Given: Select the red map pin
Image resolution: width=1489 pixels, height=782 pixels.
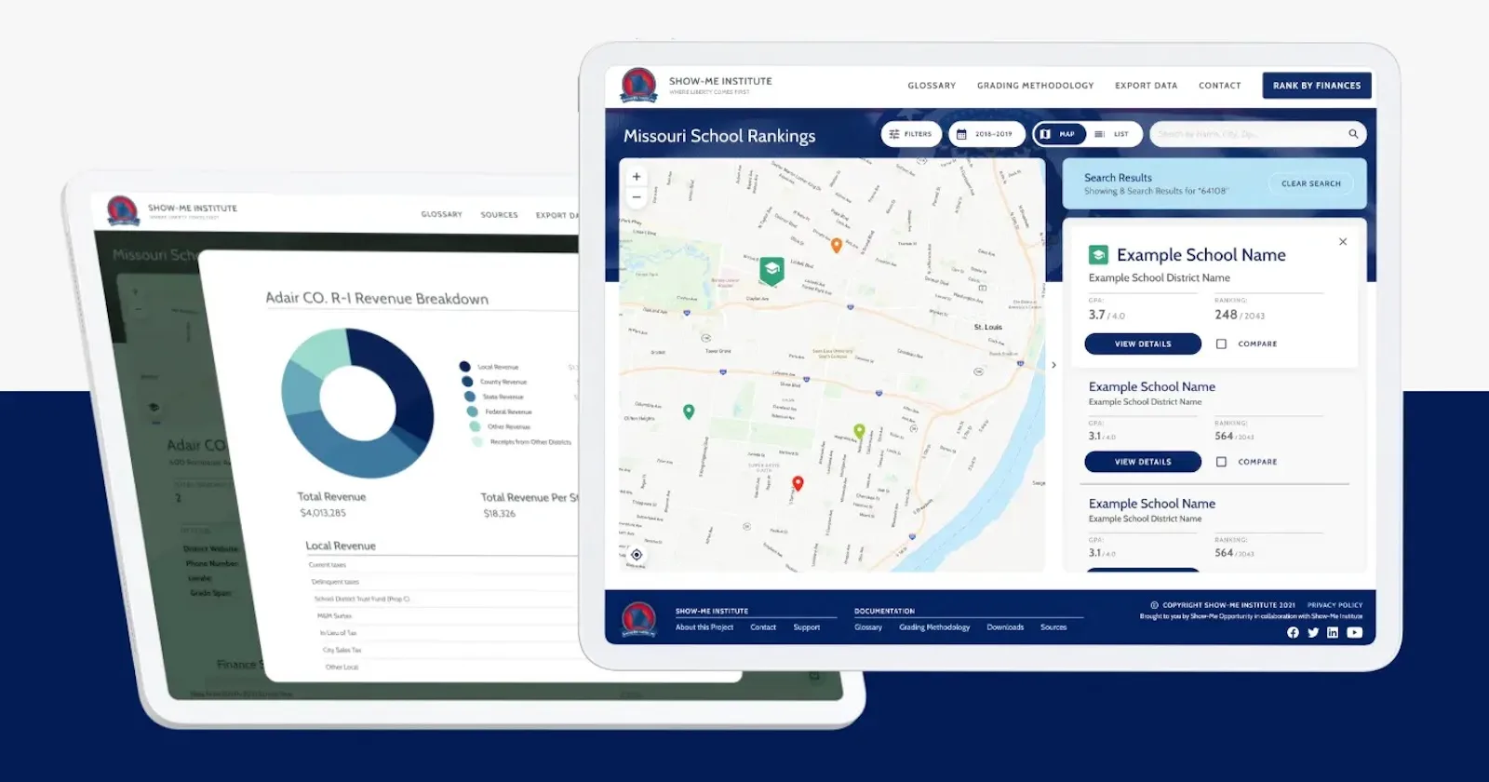Looking at the screenshot, I should 798,483.
